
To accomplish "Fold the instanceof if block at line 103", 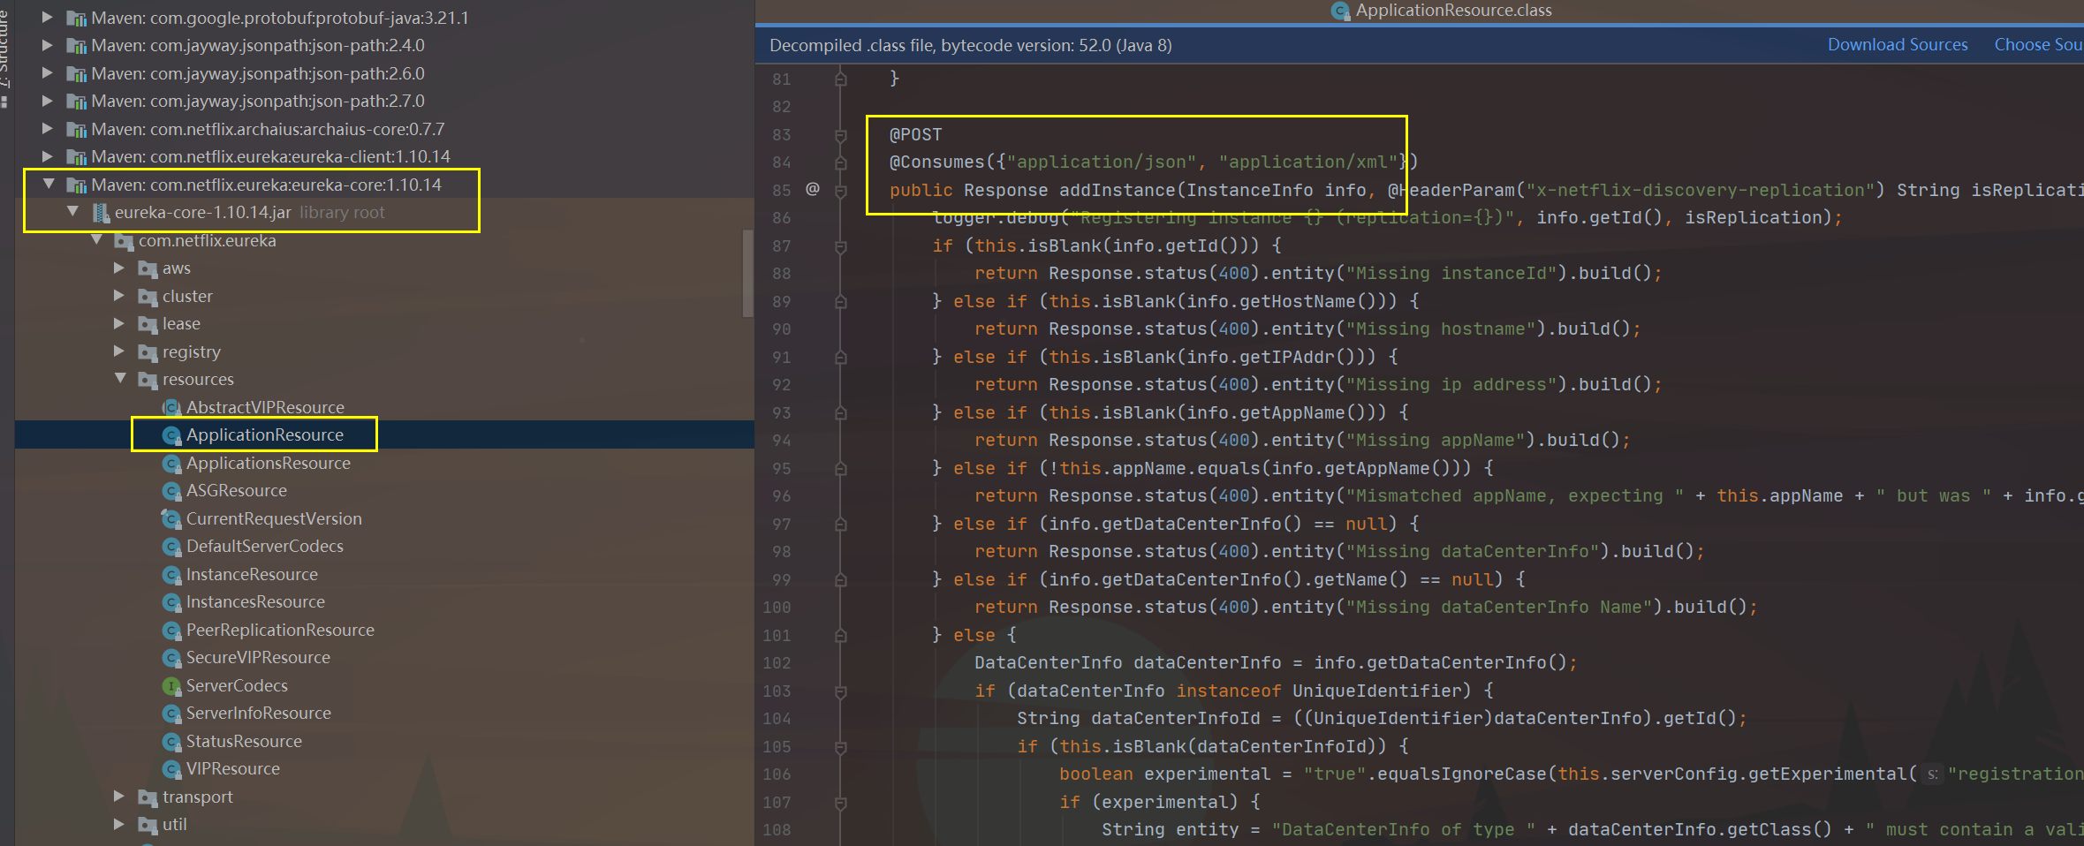I will tap(840, 691).
